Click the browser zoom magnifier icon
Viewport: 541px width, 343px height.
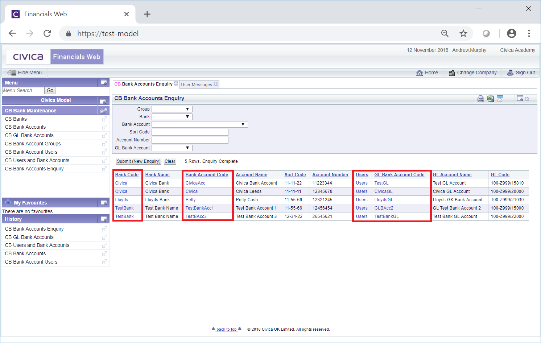click(445, 33)
